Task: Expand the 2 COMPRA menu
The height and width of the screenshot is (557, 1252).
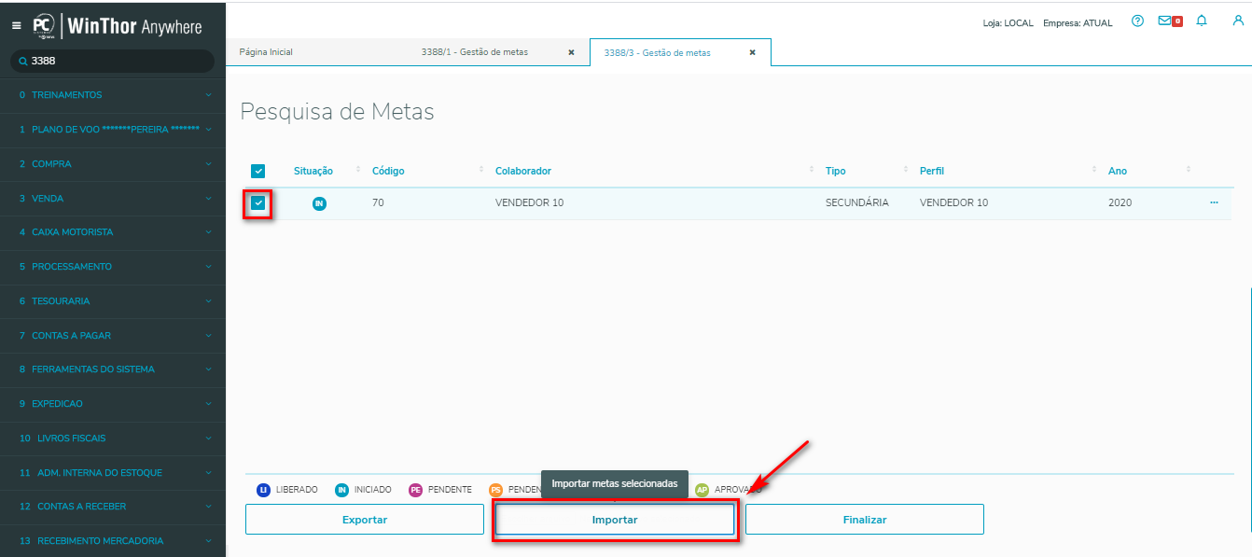Action: (113, 164)
